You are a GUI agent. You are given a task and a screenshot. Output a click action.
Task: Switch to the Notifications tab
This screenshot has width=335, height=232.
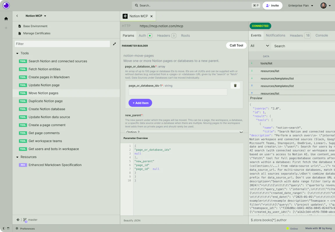point(275,35)
